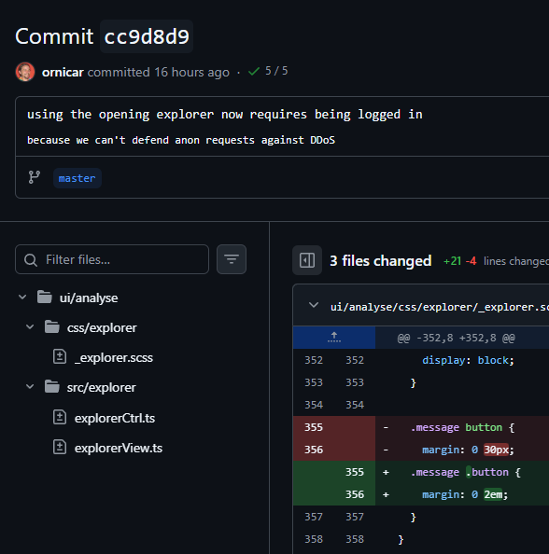
Task: Click ornicar's avatar picture
Action: 25,72
